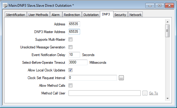The width and height of the screenshot is (177, 108).
Task: Maximize the outstation window
Action: tap(160, 6)
